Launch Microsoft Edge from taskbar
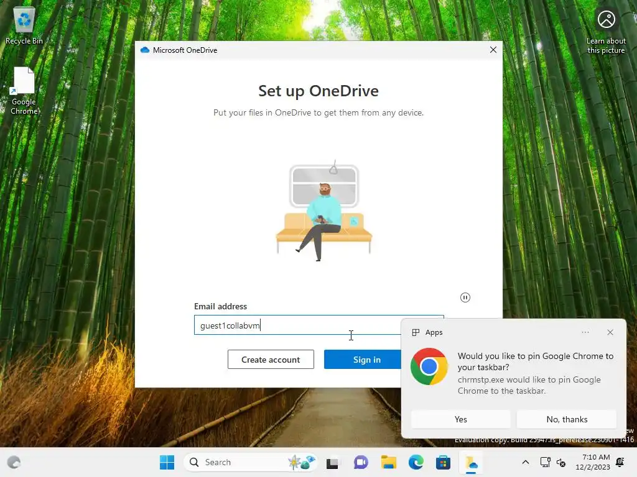 pyautogui.click(x=416, y=462)
